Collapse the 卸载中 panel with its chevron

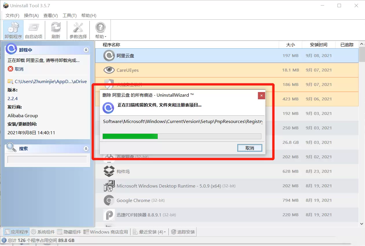pyautogui.click(x=86, y=50)
